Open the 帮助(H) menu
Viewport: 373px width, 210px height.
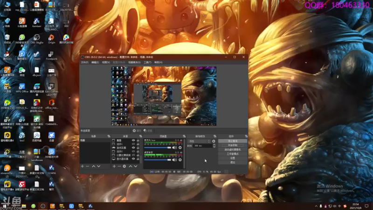pos(159,63)
